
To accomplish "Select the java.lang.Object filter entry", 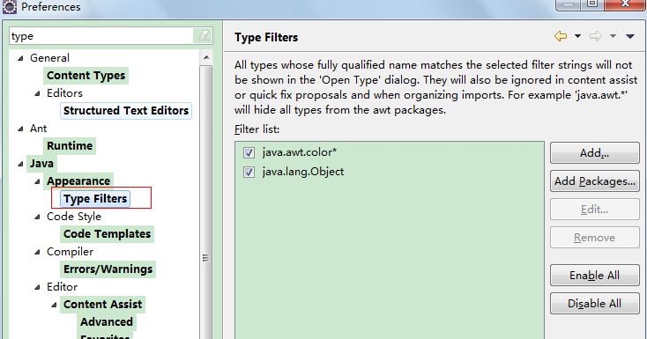I will click(303, 172).
